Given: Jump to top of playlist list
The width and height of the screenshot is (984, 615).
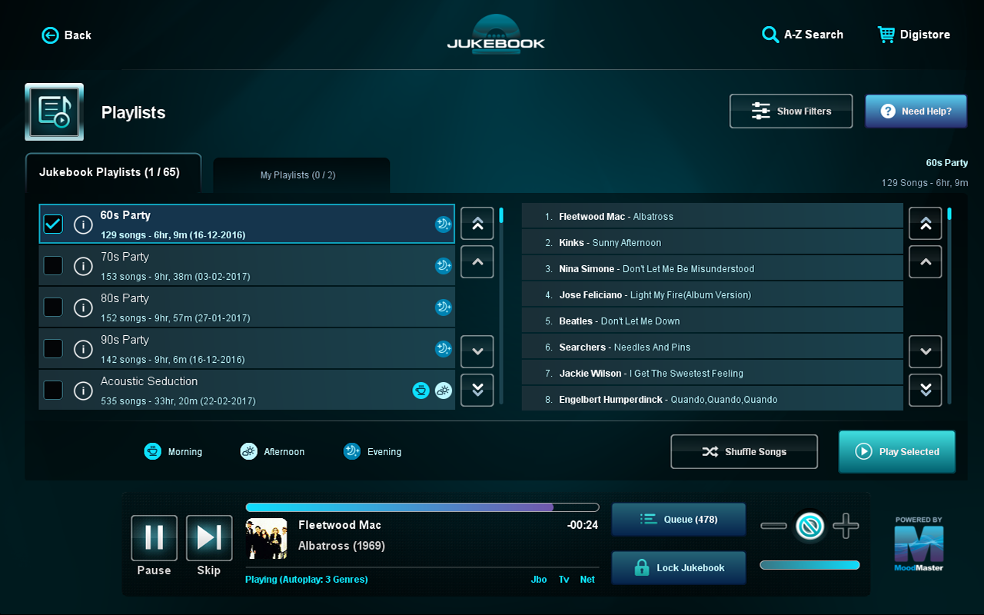Looking at the screenshot, I should [477, 224].
